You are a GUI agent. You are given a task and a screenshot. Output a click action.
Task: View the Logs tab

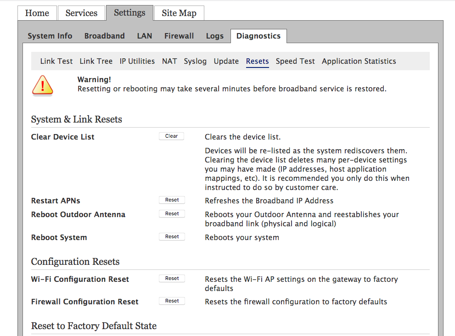click(215, 36)
